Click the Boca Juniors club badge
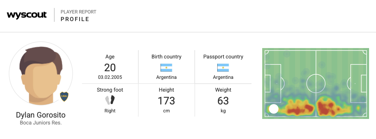Image resolution: width=376 pixels, height=139 pixels. (64, 96)
